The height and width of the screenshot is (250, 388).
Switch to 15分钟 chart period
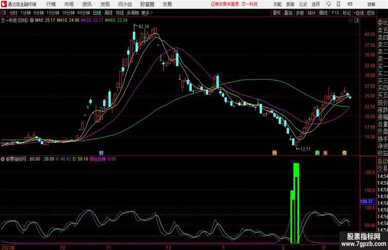(53, 13)
